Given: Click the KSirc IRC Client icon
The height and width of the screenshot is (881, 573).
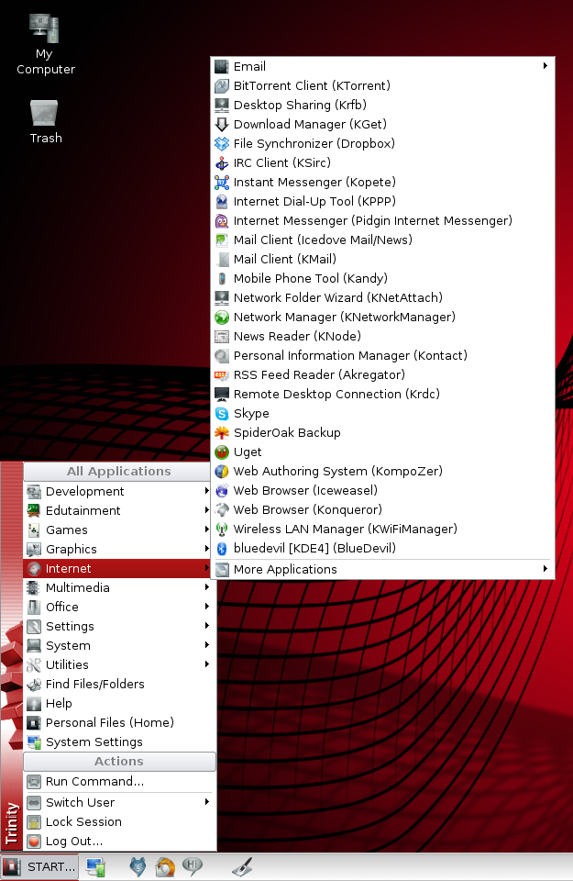Looking at the screenshot, I should (x=222, y=163).
